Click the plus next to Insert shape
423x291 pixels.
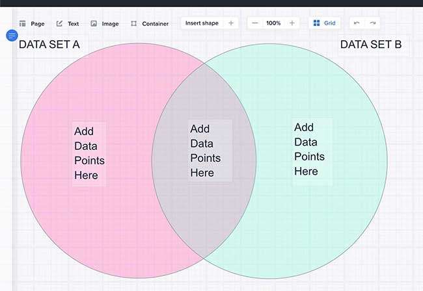coord(230,23)
